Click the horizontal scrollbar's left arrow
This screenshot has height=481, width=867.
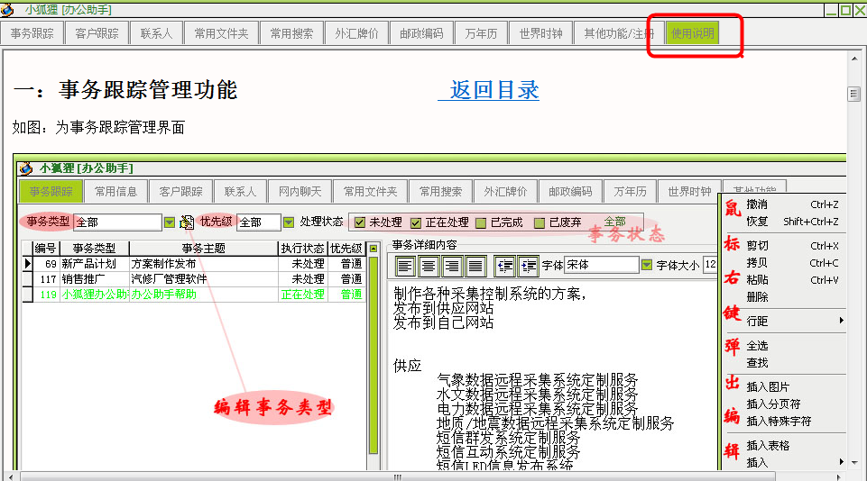pyautogui.click(x=11, y=476)
